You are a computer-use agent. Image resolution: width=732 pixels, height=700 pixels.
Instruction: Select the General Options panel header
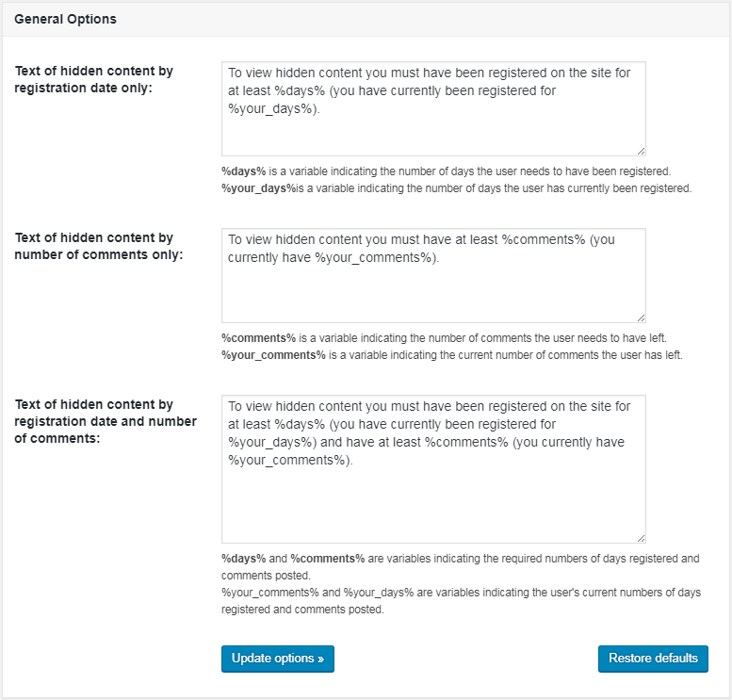pos(366,19)
